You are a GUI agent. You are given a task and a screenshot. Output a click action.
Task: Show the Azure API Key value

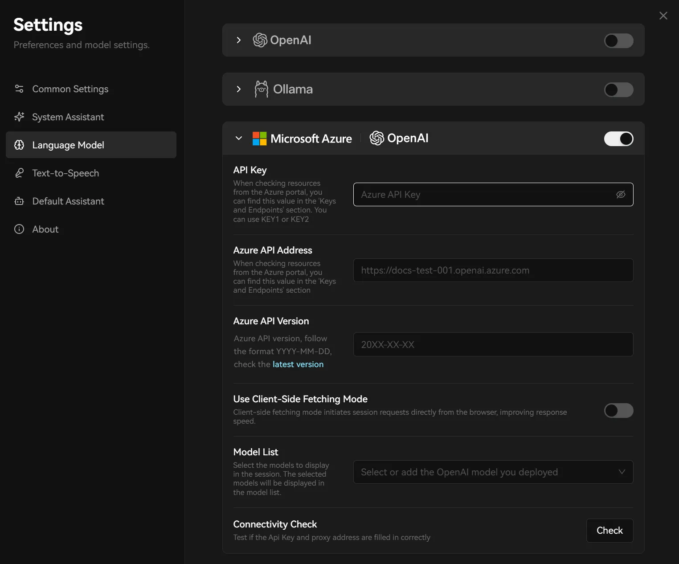(x=621, y=194)
